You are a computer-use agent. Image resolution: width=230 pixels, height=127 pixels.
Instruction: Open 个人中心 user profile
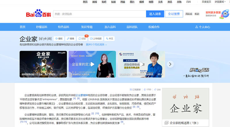(x=203, y=27)
